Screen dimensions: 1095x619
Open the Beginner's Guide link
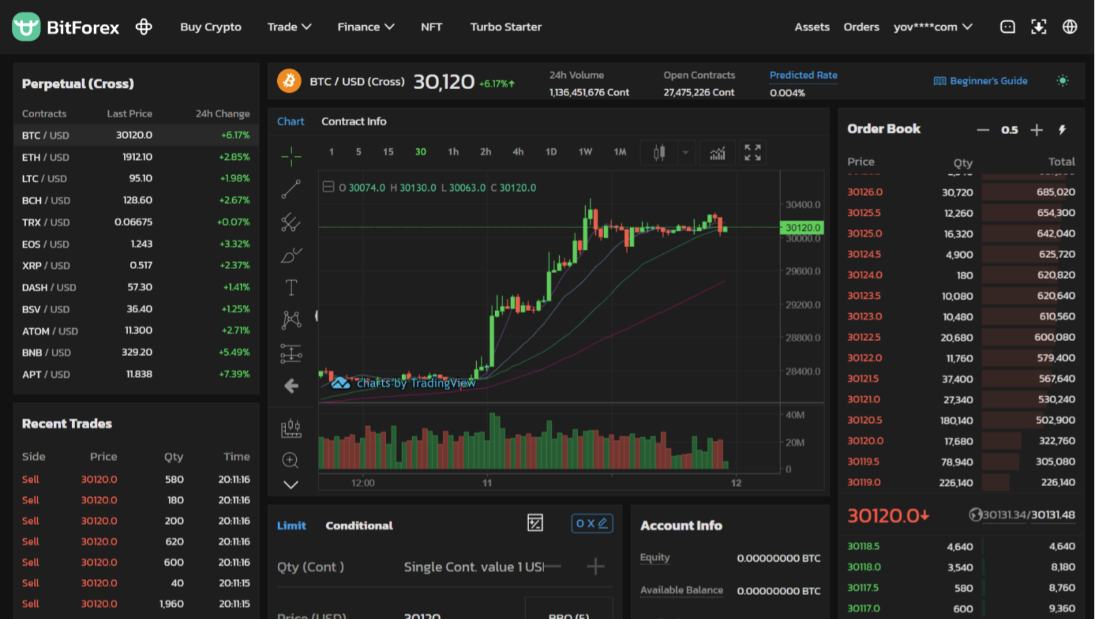[x=981, y=80]
